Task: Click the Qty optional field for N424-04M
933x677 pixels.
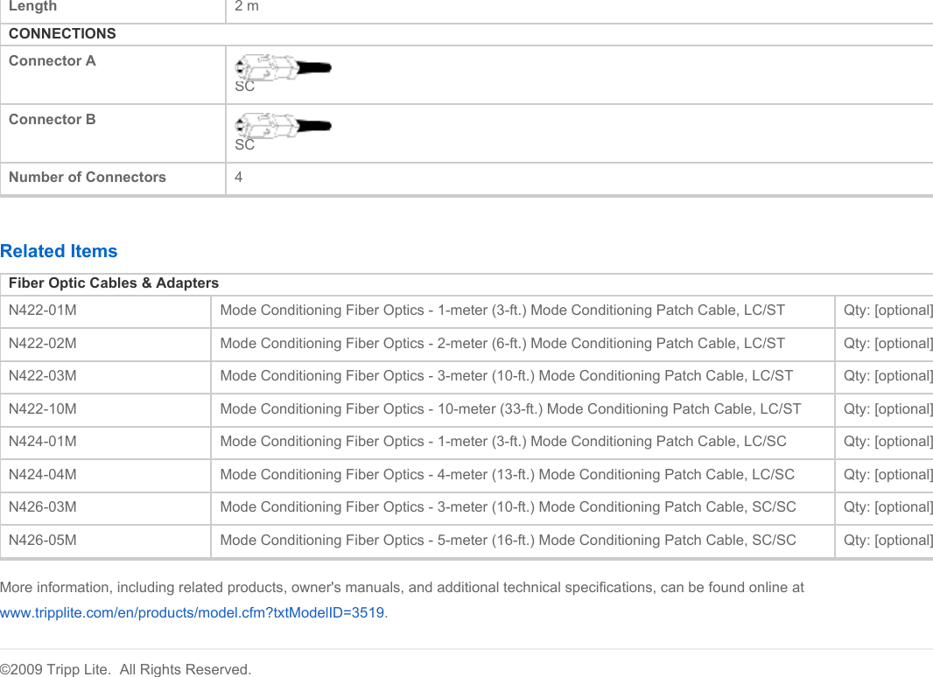Action: 887,474
